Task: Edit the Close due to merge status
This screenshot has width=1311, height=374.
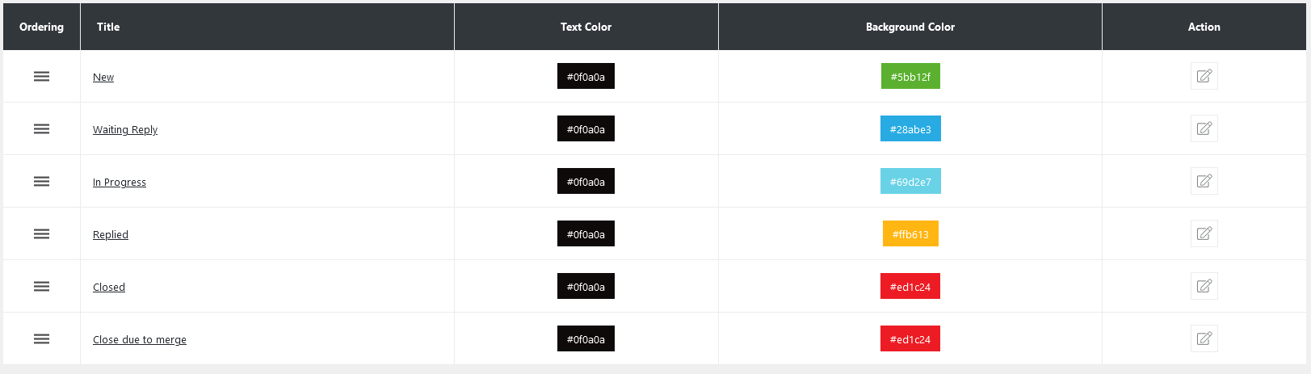Action: point(1204,339)
